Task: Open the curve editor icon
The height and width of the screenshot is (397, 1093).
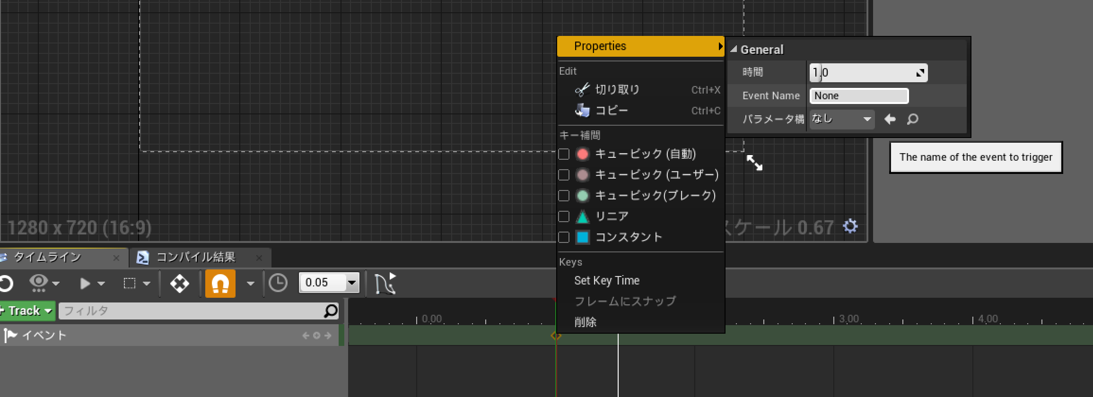Action: pyautogui.click(x=385, y=283)
